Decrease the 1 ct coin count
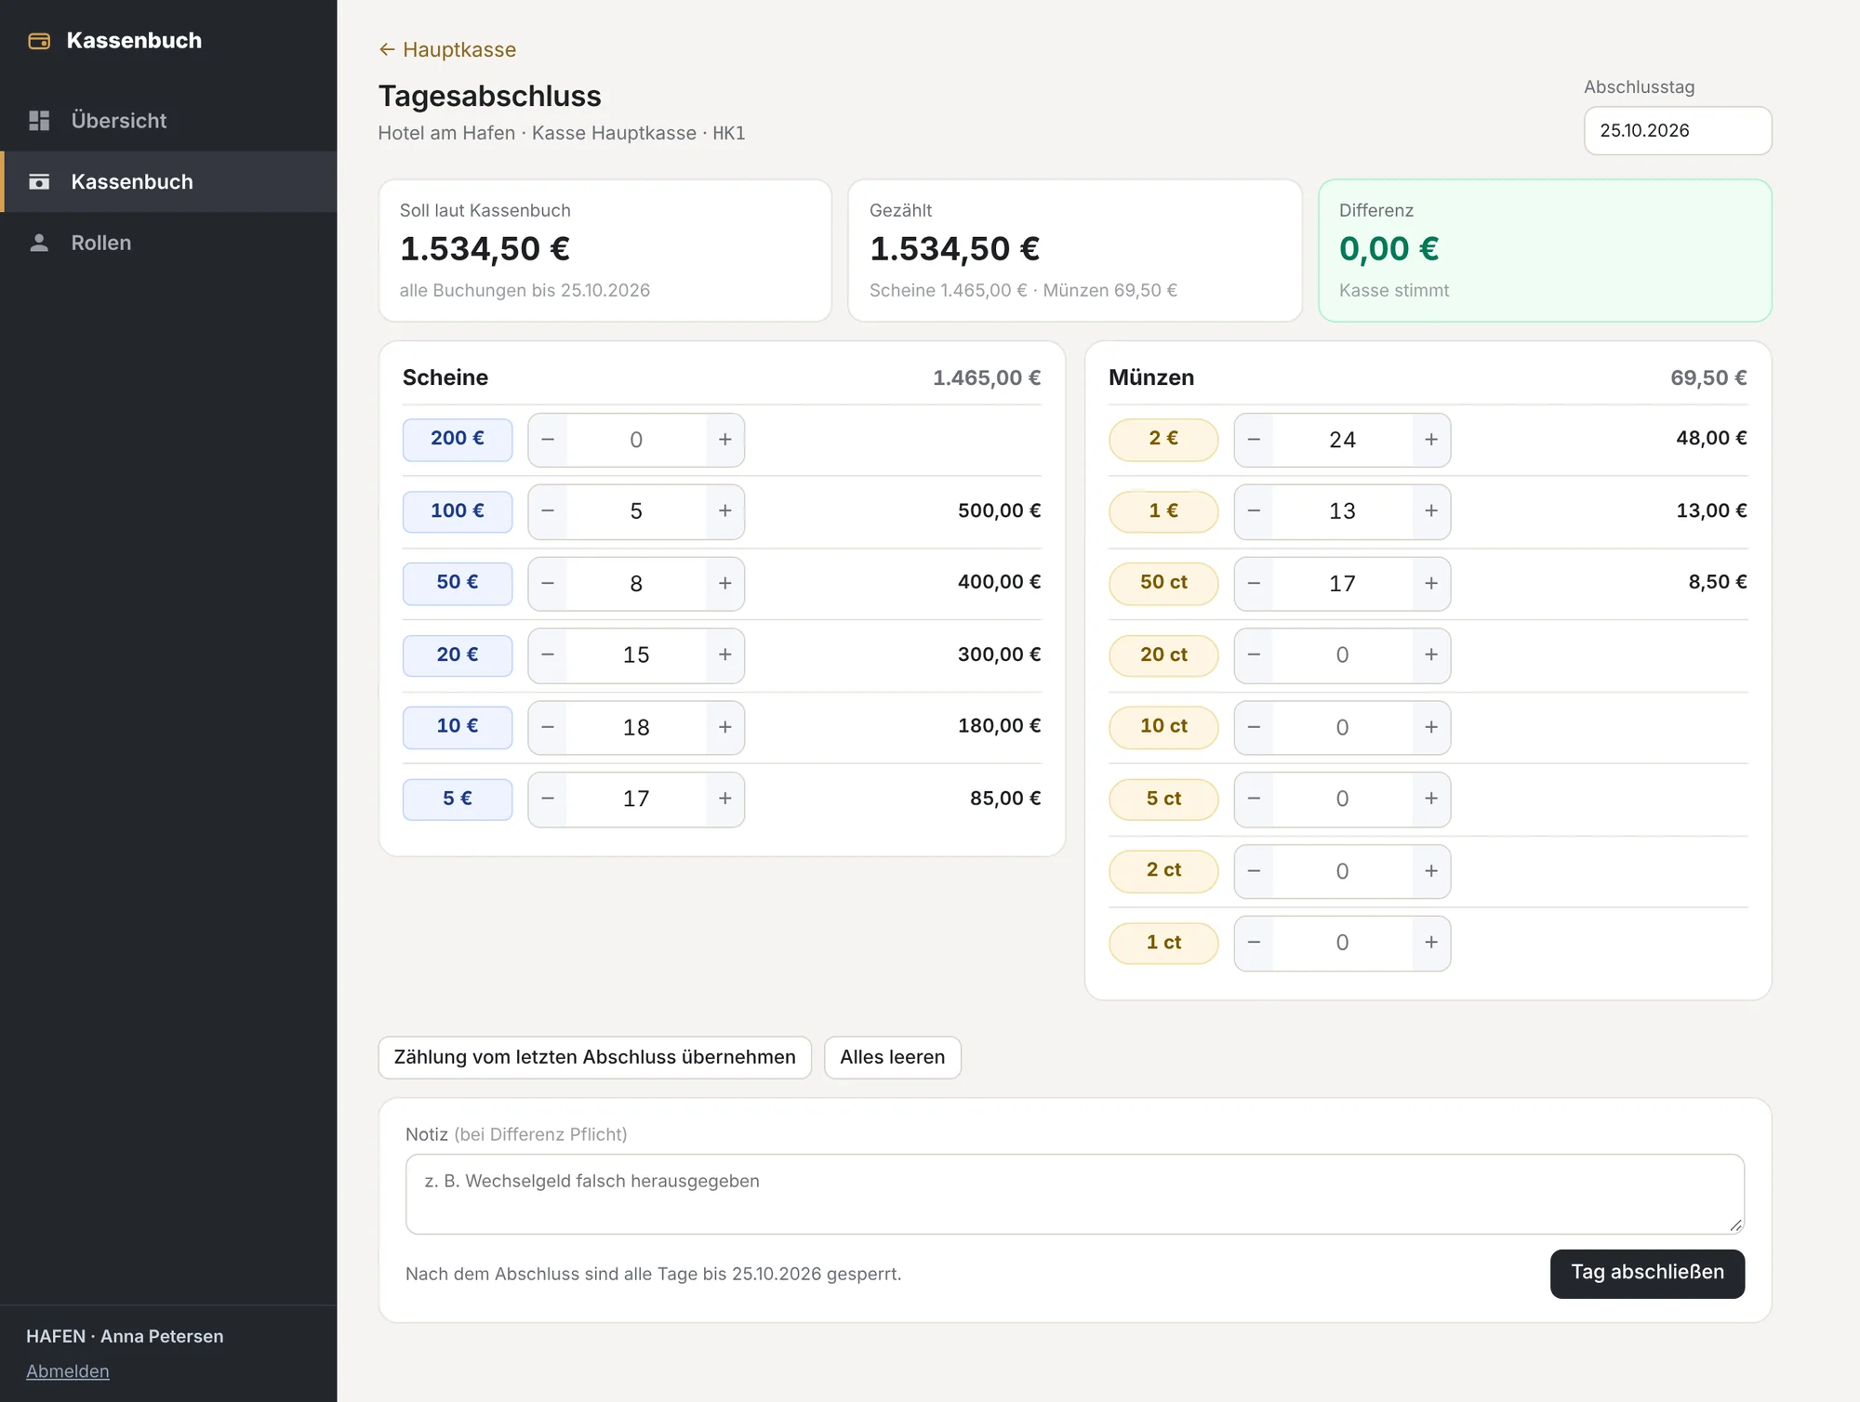 click(x=1254, y=943)
